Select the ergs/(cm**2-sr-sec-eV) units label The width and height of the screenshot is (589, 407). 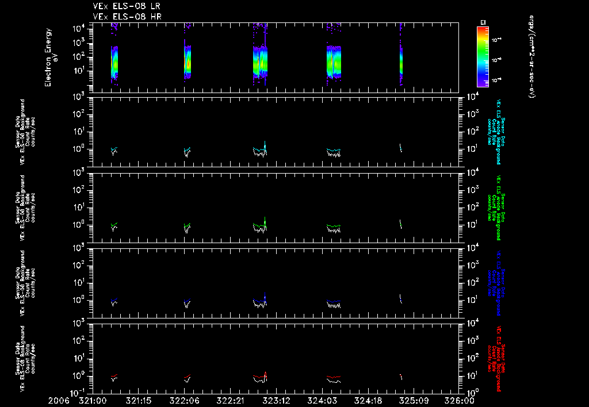pyautogui.click(x=531, y=56)
